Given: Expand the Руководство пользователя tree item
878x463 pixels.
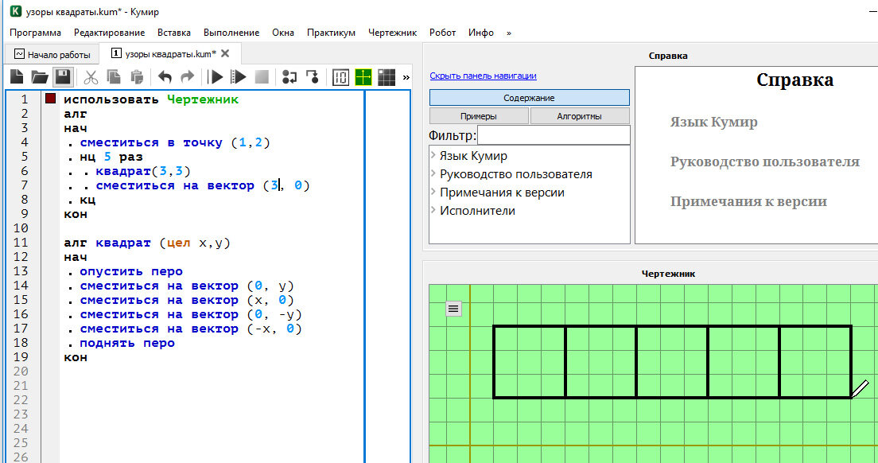Looking at the screenshot, I should 433,174.
